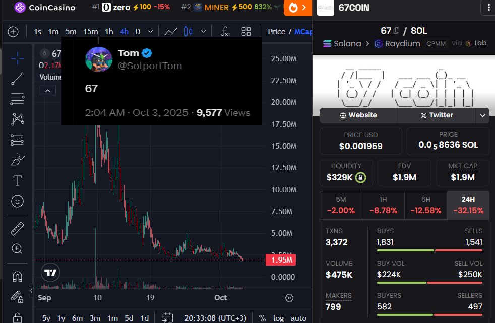Select the text annotation tool
The width and height of the screenshot is (495, 323).
(17, 180)
